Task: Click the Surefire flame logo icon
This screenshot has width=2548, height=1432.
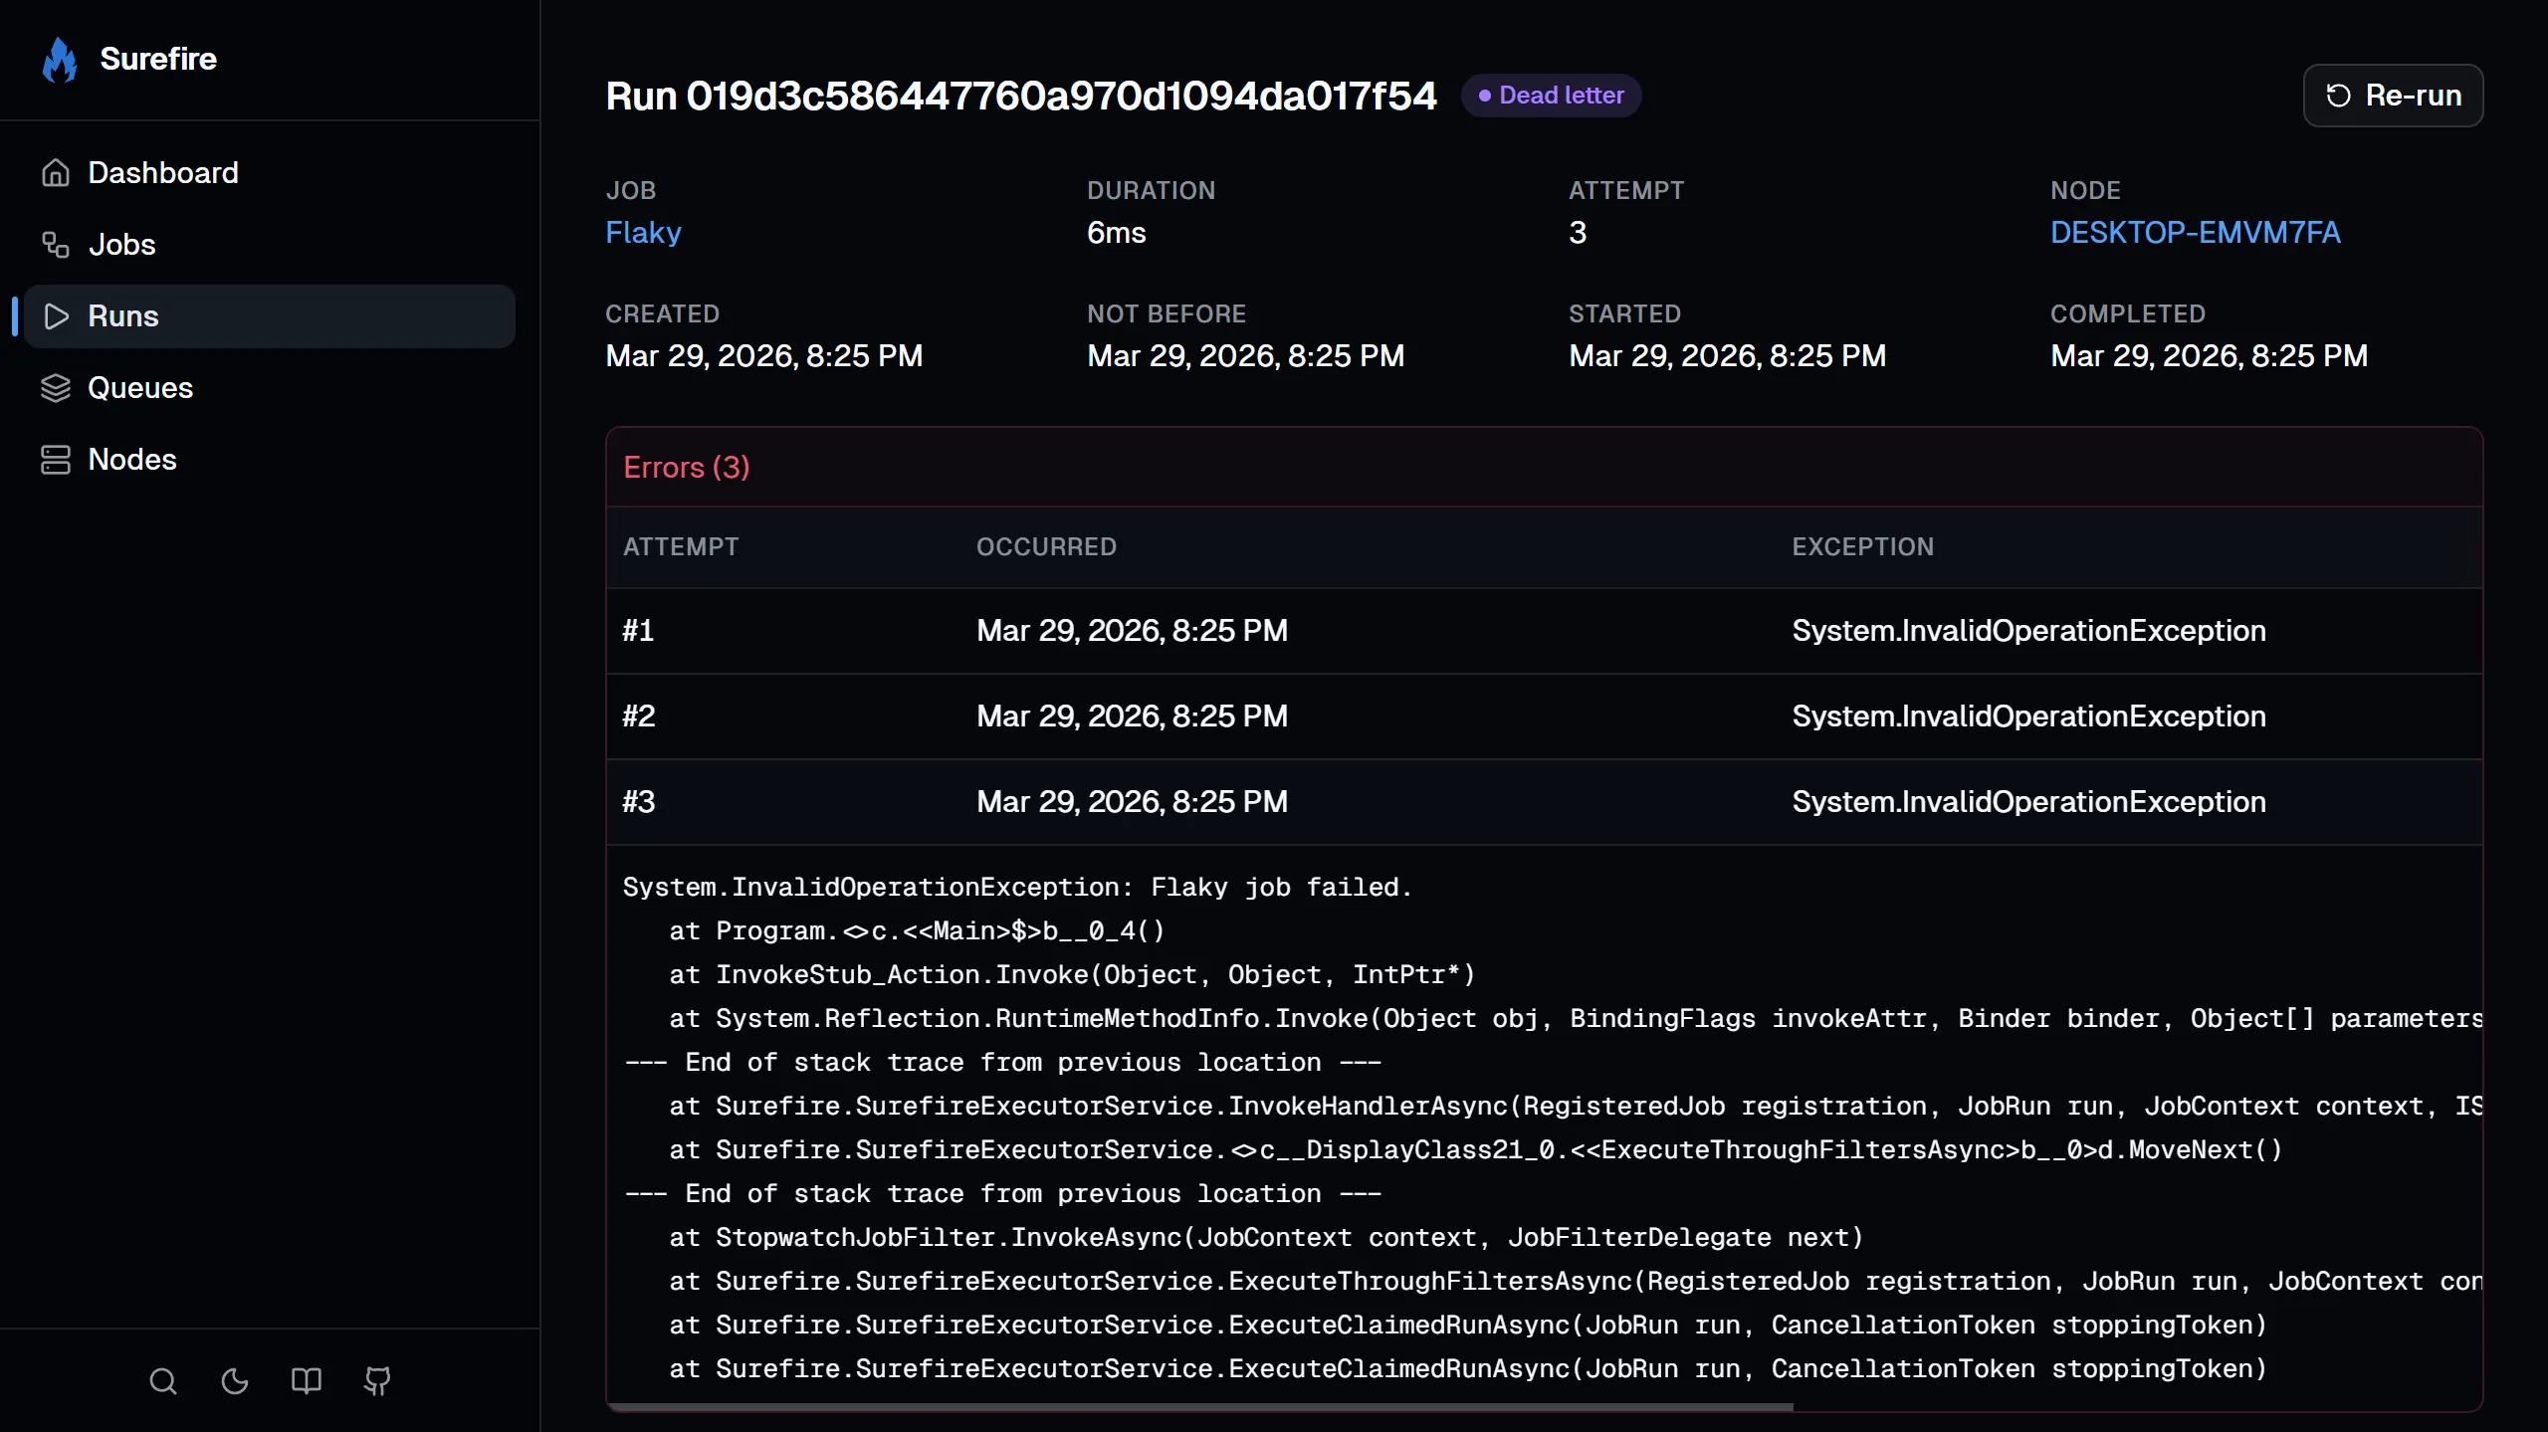Action: click(x=60, y=60)
